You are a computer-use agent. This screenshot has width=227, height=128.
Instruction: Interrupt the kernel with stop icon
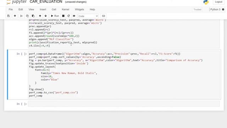(x=63, y=16)
